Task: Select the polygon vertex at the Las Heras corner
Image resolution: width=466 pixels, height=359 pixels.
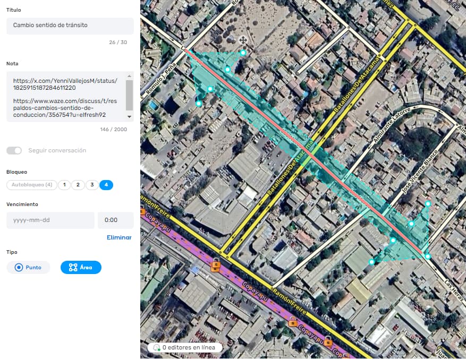Action: 428,257
